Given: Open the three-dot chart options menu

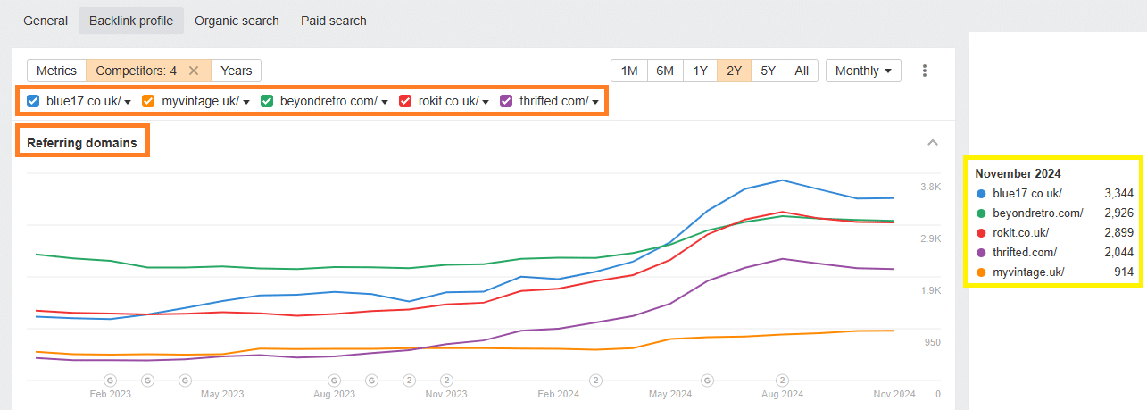Looking at the screenshot, I should (x=925, y=71).
